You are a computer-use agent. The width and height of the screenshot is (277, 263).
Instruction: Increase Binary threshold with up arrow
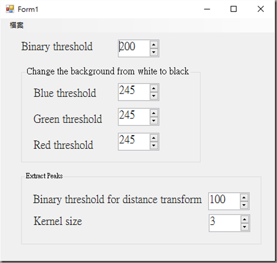click(x=154, y=45)
